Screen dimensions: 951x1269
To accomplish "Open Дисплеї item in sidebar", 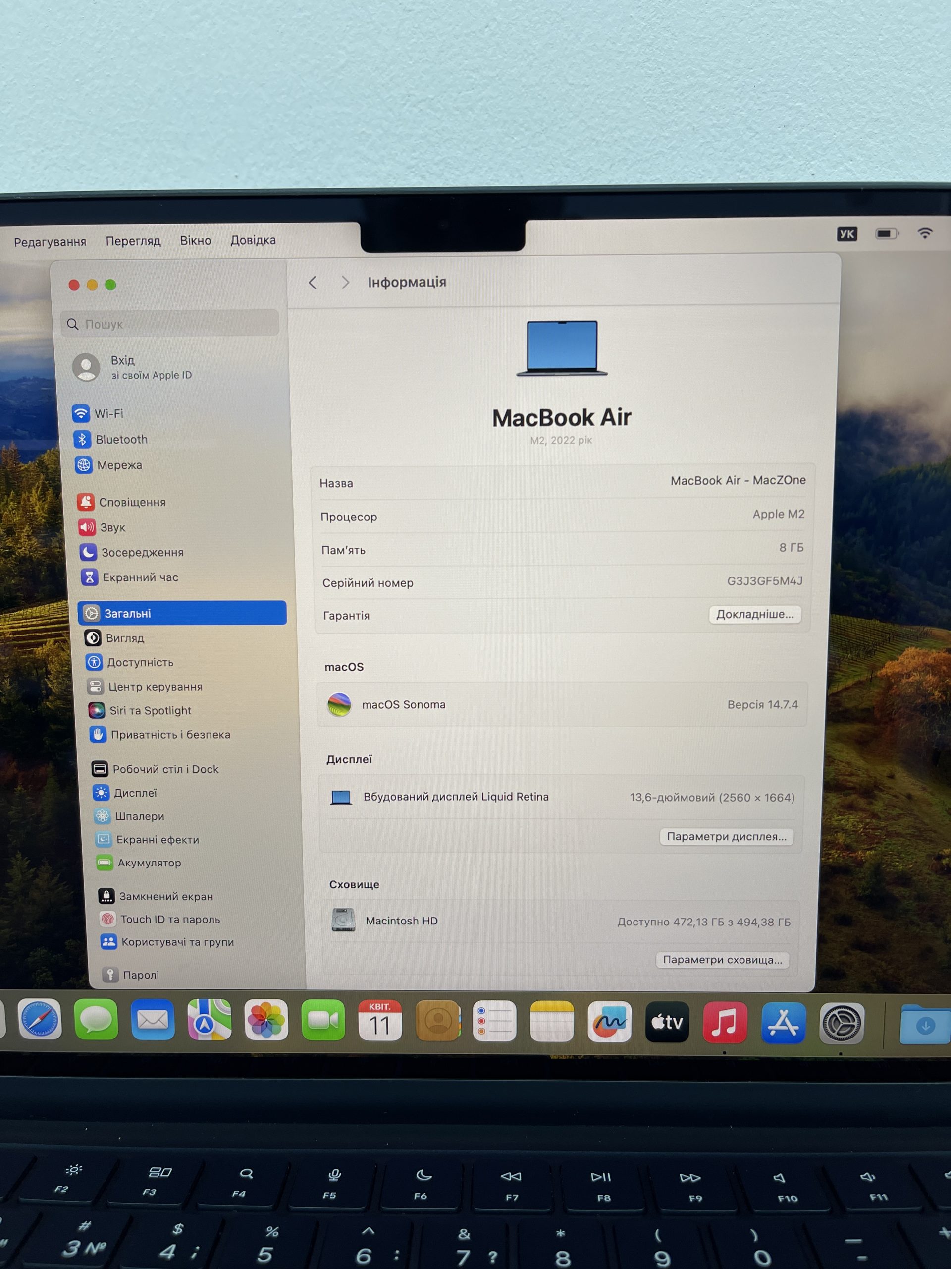I will click(x=124, y=793).
